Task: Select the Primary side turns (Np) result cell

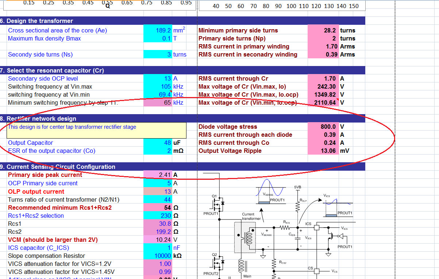Action: pyautogui.click(x=323, y=39)
